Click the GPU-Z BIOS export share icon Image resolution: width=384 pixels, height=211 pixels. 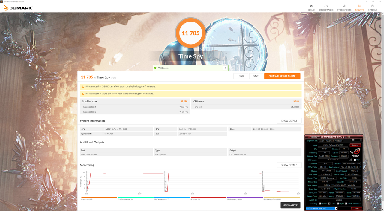[x=350, y=160]
